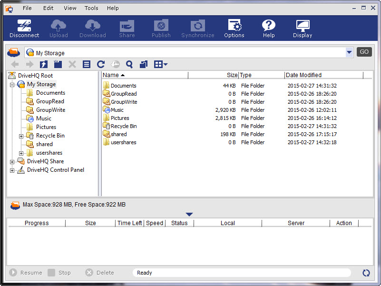Image resolution: width=381 pixels, height=286 pixels.
Task: Collapse the transfer panel with blue arrow
Action: (x=189, y=215)
